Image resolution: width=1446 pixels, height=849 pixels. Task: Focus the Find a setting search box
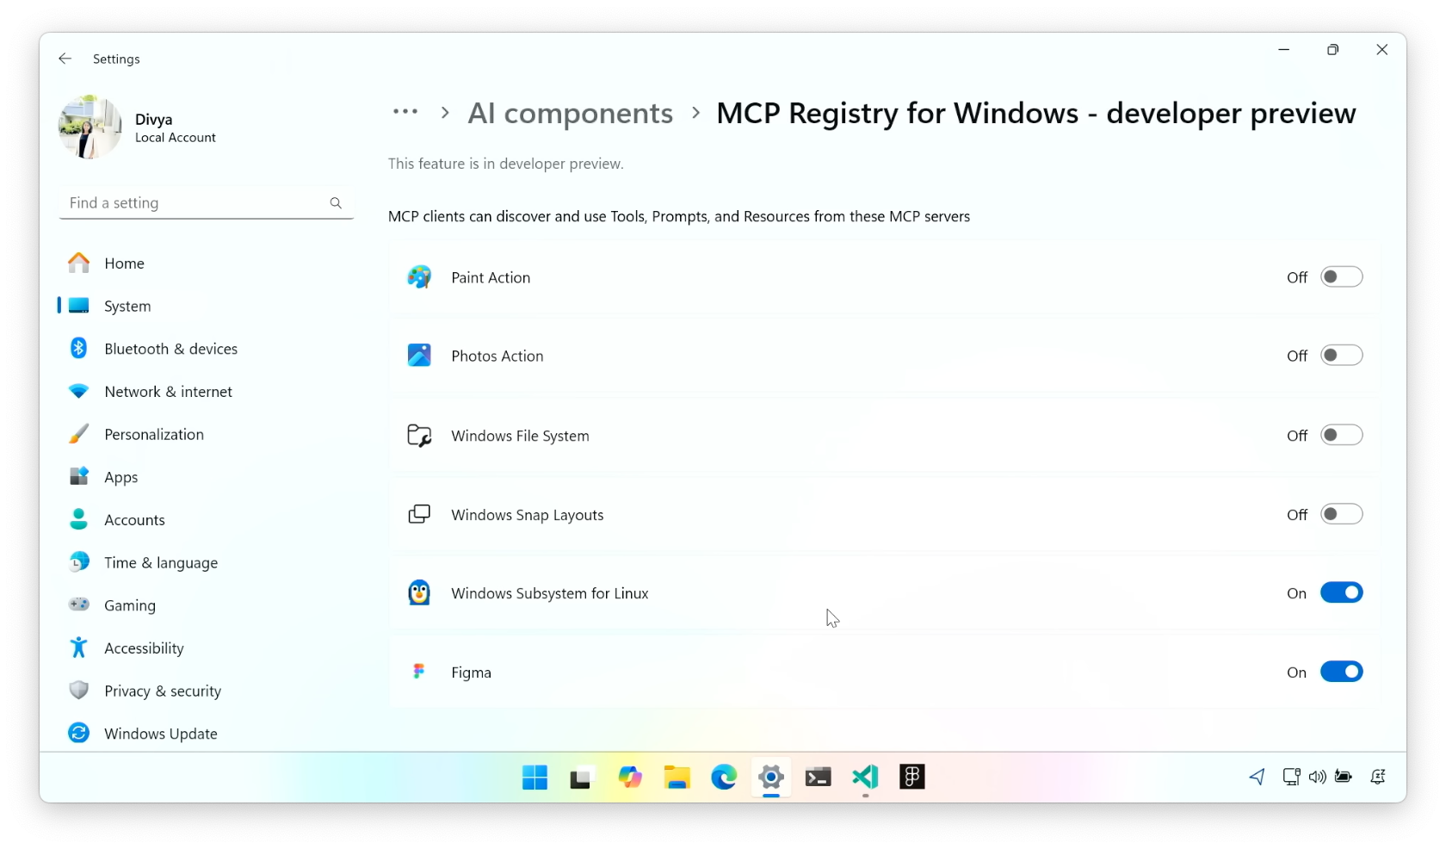point(207,203)
